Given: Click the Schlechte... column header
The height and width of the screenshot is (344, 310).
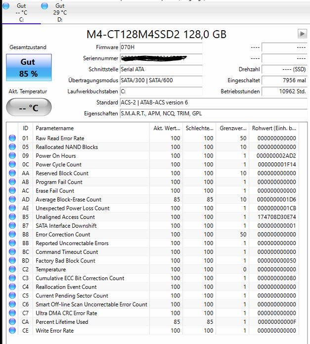Looking at the screenshot, I should [x=199, y=128].
